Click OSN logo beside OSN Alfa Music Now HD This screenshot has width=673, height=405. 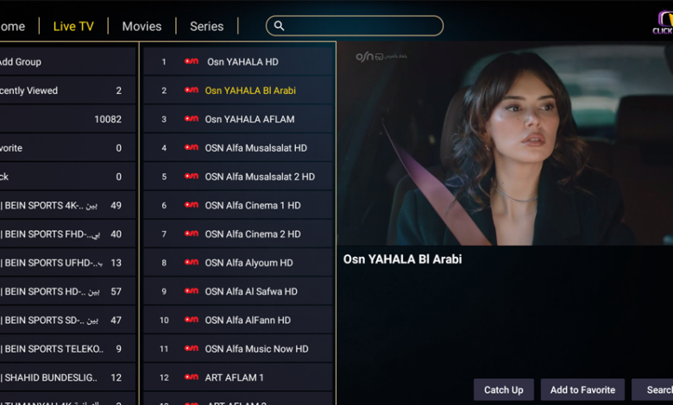[192, 348]
